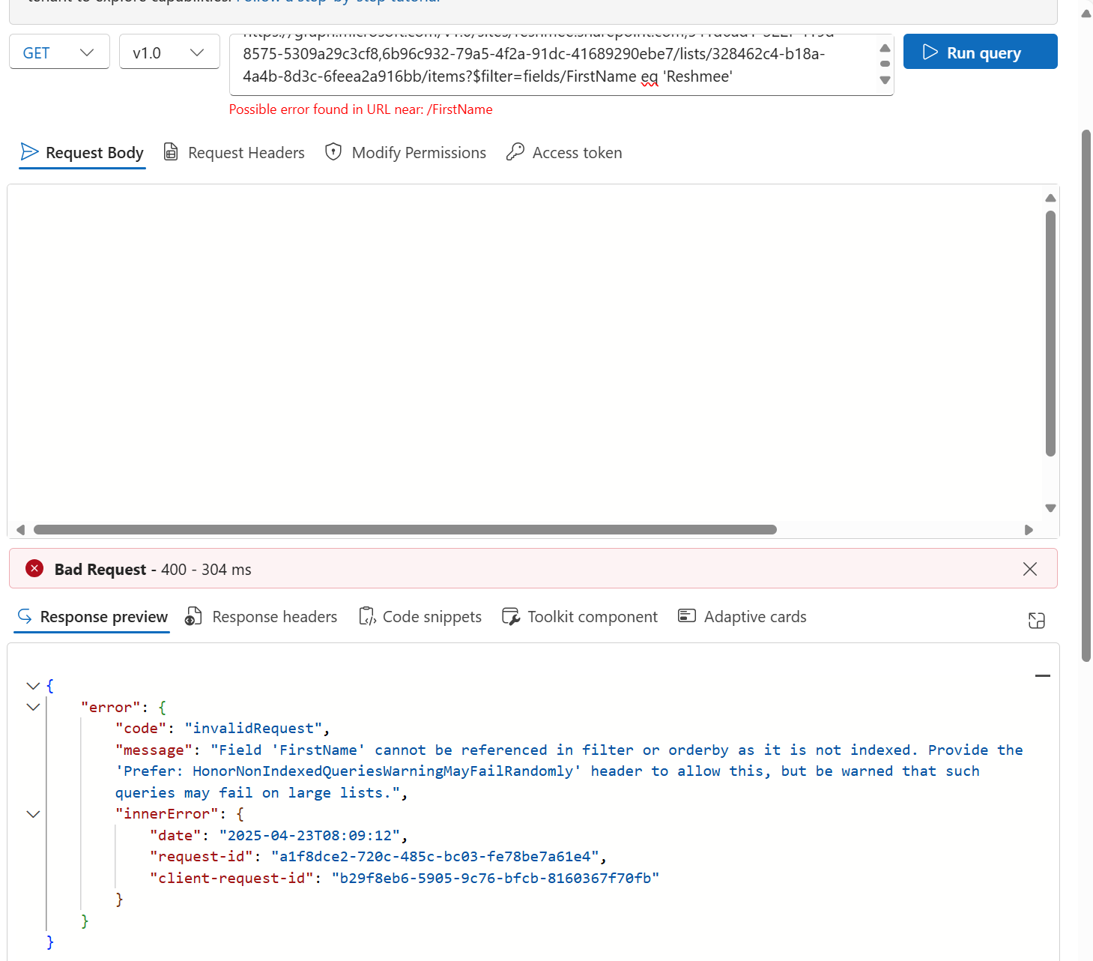1093x961 pixels.
Task: Click the request body horizontal scrollbar
Action: pos(405,529)
